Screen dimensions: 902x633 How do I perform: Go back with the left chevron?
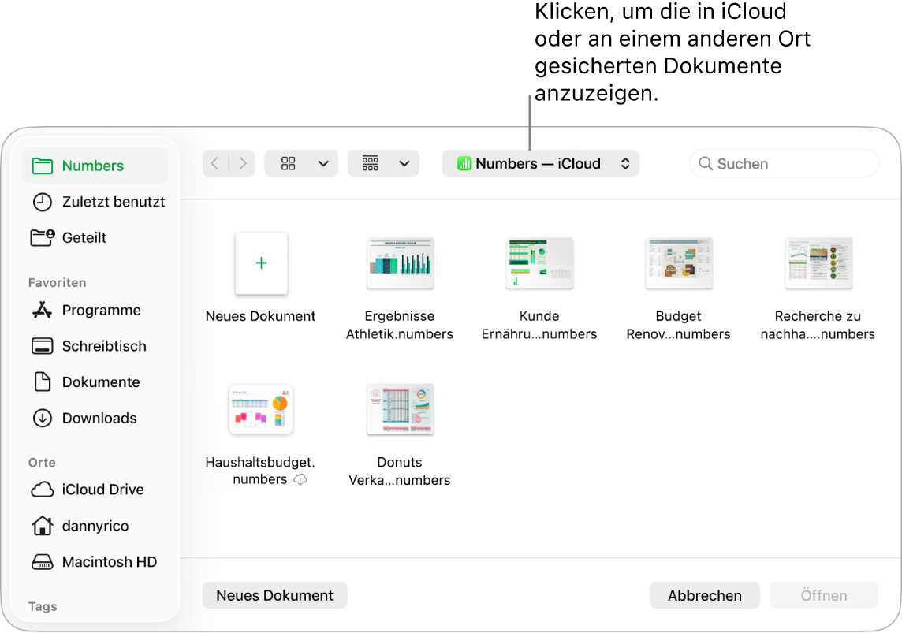click(x=215, y=164)
